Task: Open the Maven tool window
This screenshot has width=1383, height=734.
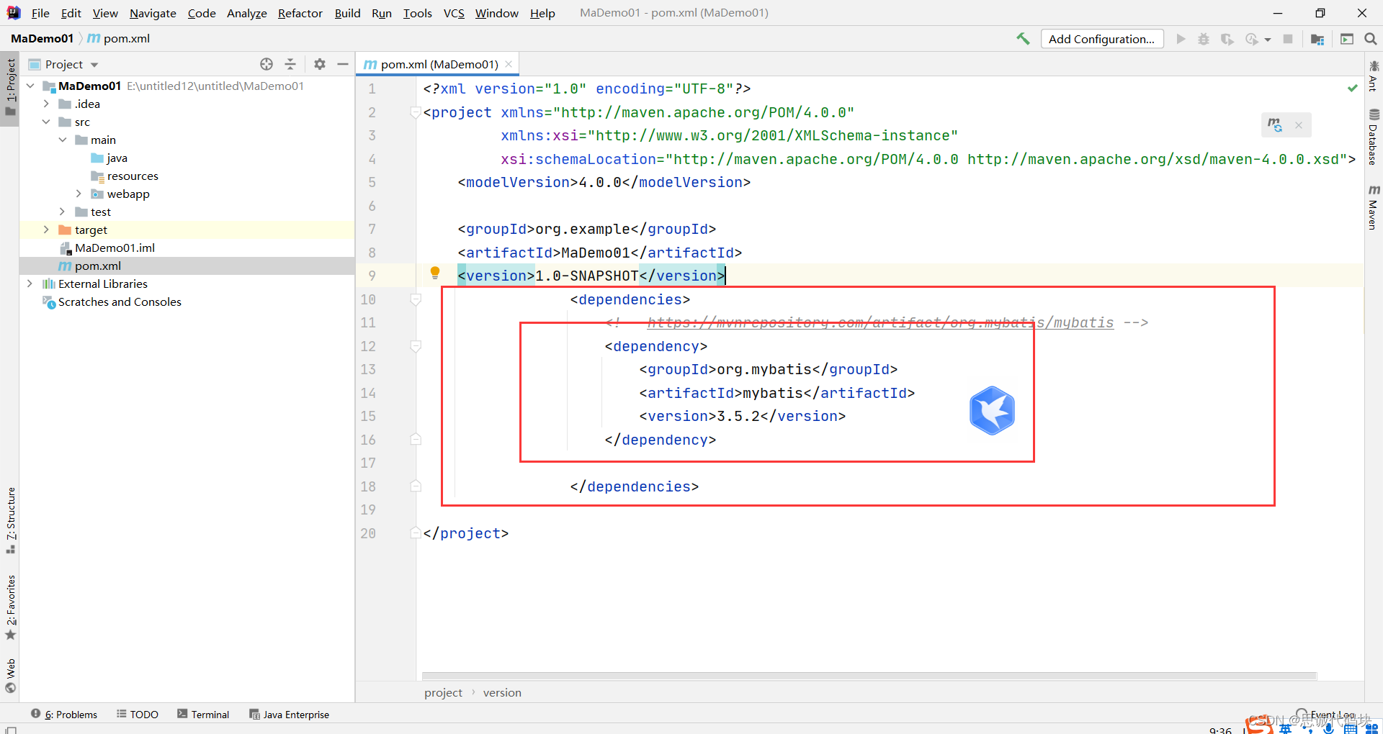Action: click(1374, 208)
